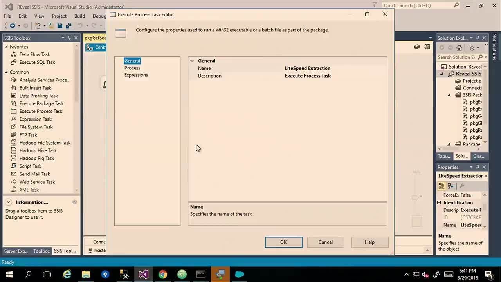
Task: Click the Notifications side tab
Action: coord(494,47)
